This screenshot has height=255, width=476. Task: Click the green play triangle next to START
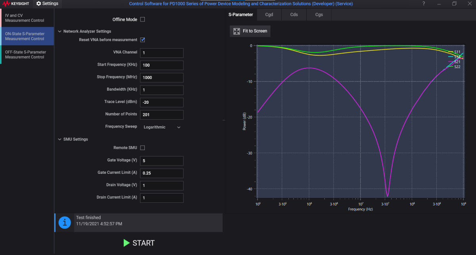tap(127, 243)
